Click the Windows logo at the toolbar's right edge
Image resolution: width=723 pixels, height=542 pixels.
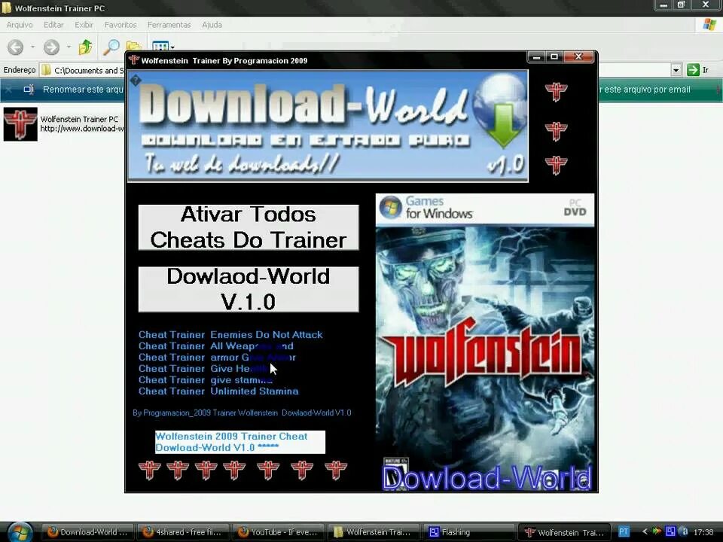pyautogui.click(x=709, y=24)
